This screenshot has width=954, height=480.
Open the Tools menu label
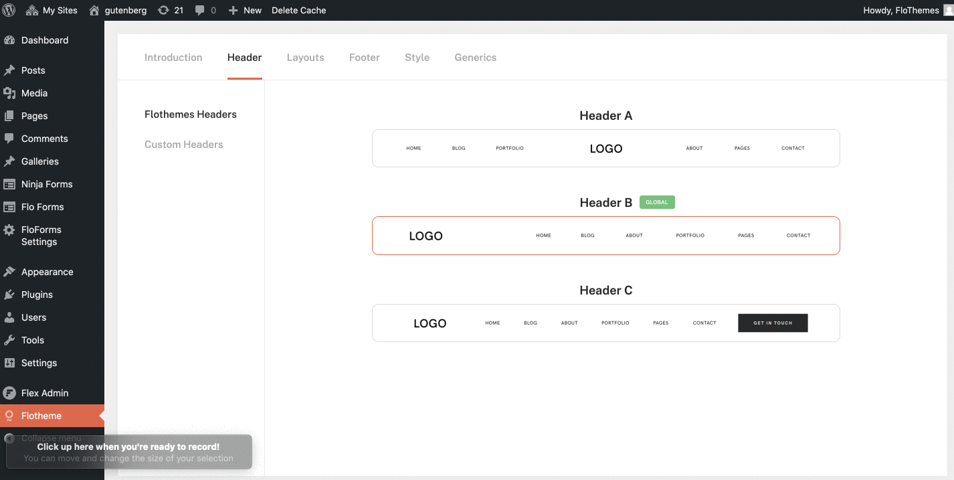pos(33,340)
